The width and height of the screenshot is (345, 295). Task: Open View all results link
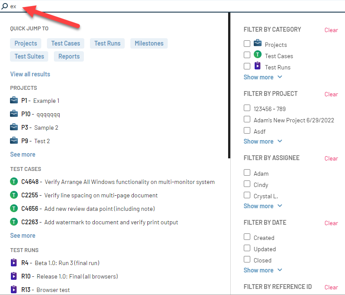tap(30, 74)
